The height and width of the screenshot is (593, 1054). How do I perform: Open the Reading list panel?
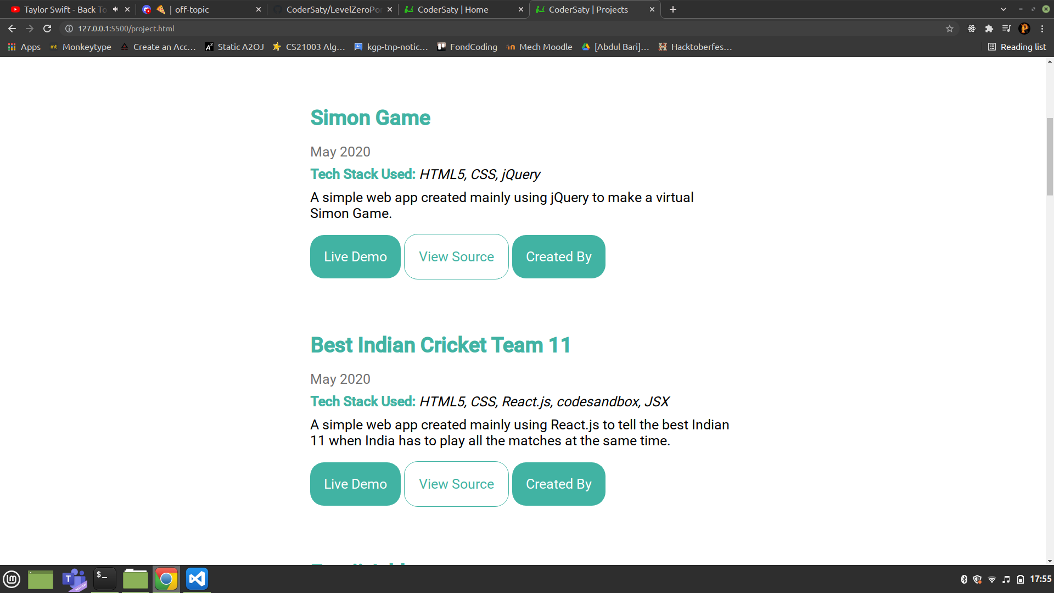[x=1017, y=47]
